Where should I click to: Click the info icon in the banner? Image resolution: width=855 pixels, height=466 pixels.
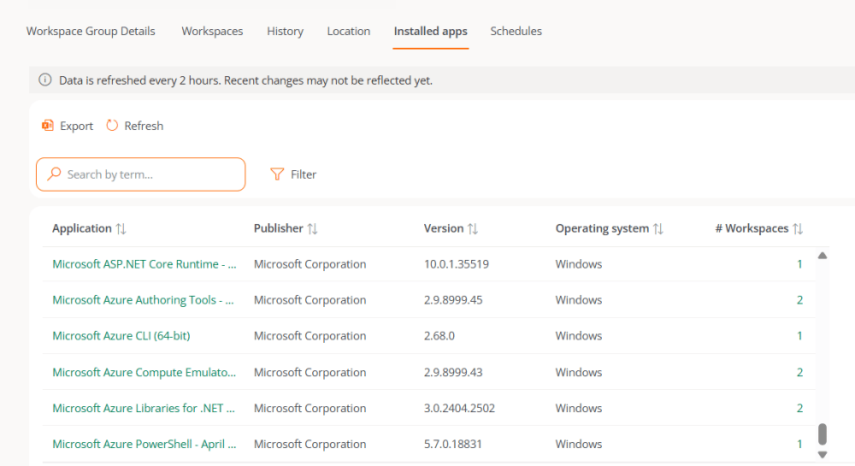(45, 80)
